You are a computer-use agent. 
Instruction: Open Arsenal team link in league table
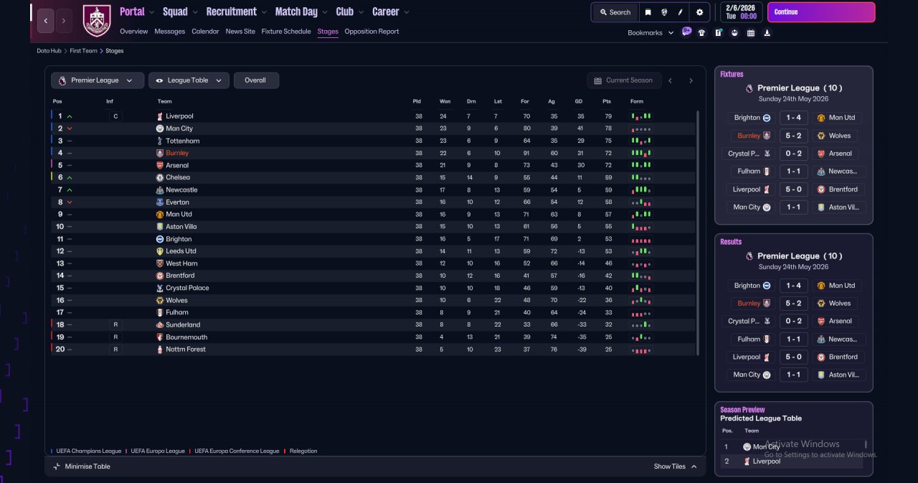coord(177,165)
